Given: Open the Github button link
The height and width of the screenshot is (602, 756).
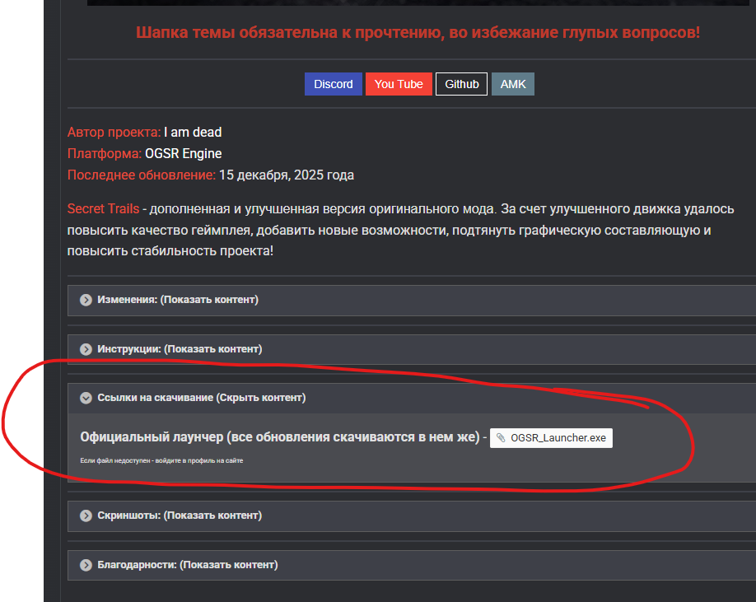Looking at the screenshot, I should click(461, 84).
